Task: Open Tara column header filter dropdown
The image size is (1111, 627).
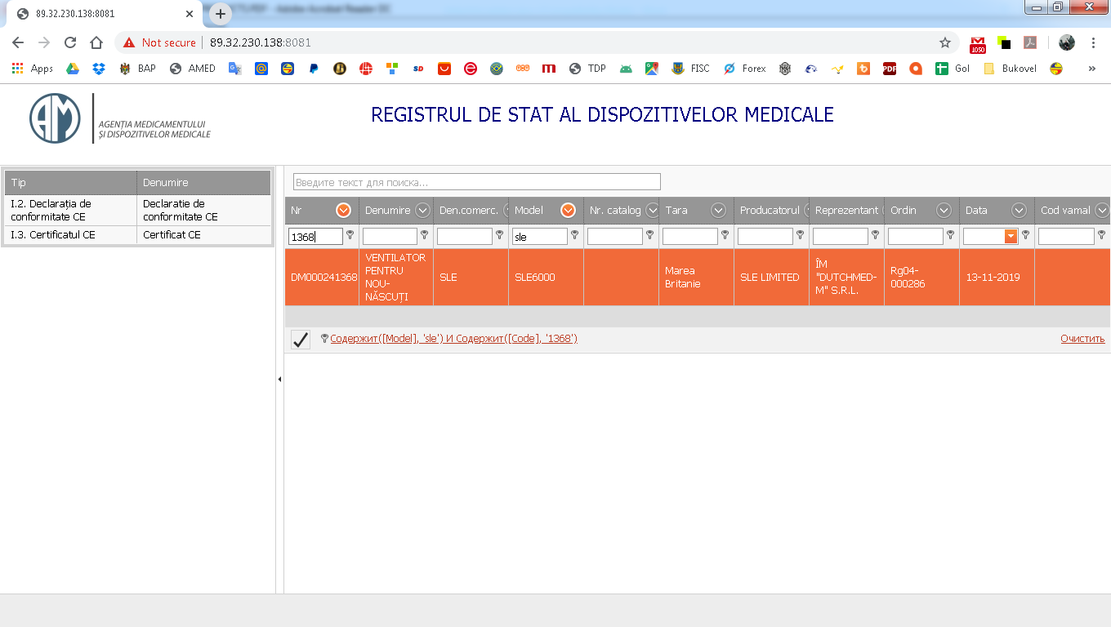Action: [718, 211]
